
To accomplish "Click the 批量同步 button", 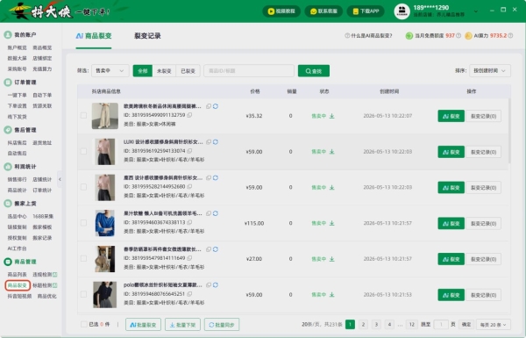I will 222,325.
